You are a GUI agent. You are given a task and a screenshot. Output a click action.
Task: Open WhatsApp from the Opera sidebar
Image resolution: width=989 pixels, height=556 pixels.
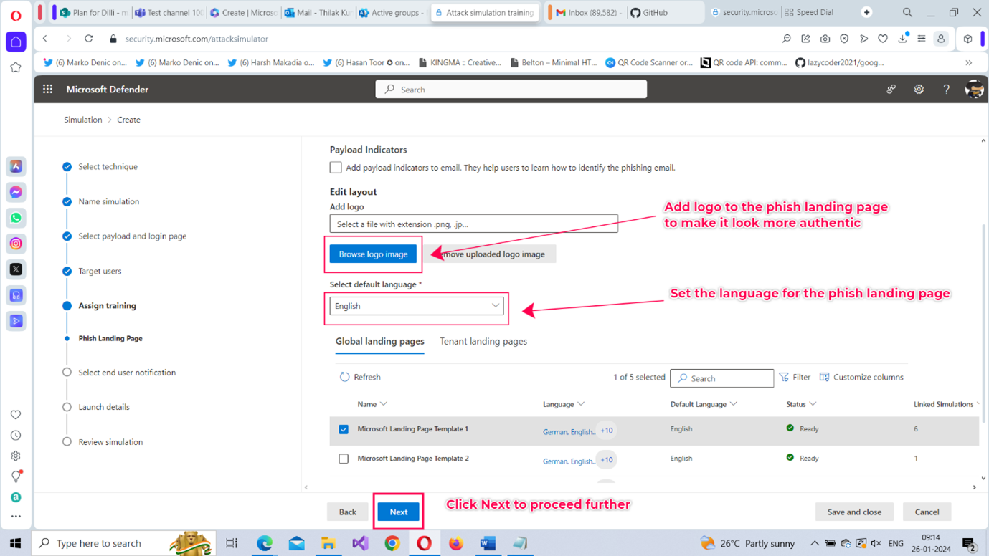coord(16,218)
